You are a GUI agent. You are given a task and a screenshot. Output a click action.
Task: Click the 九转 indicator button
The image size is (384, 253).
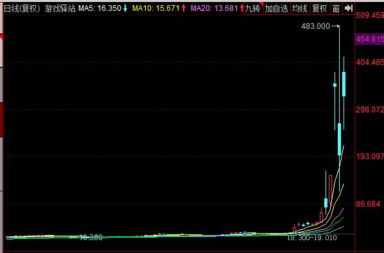254,8
